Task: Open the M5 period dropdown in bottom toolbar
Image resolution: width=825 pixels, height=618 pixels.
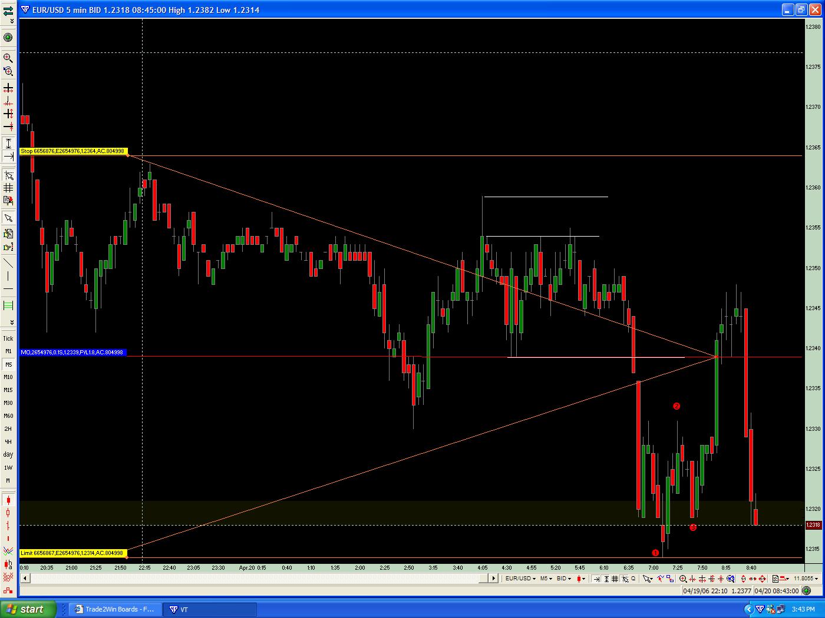Action: [546, 579]
